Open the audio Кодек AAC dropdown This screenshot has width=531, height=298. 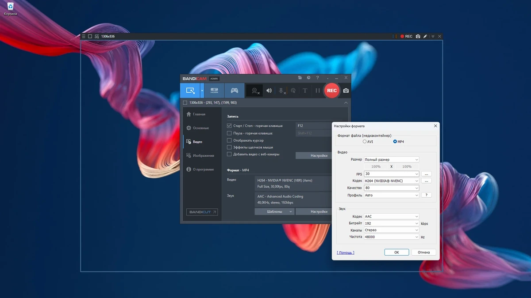tap(391, 216)
